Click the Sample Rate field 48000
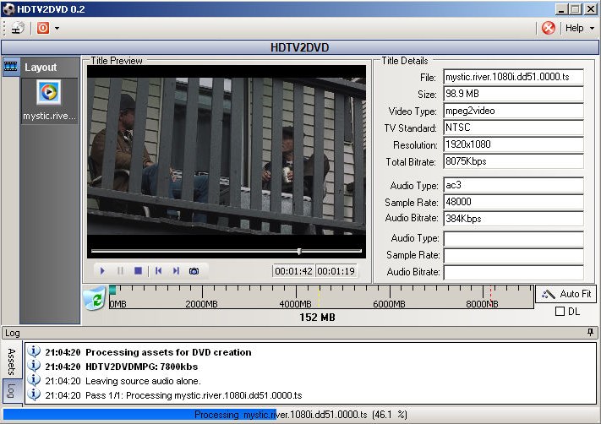This screenshot has height=424, width=601. point(514,202)
